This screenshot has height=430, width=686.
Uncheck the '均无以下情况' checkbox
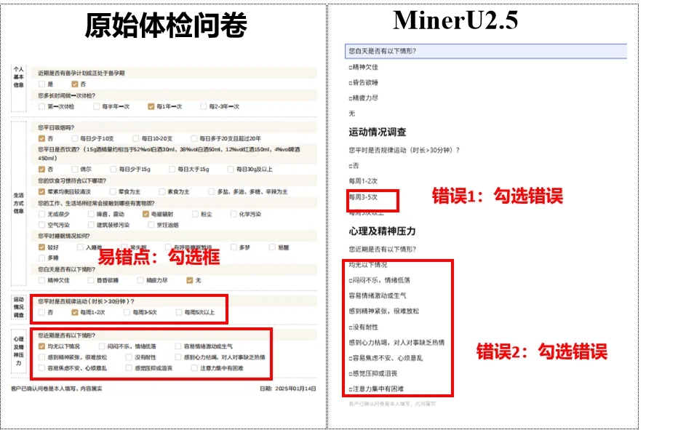click(x=41, y=346)
